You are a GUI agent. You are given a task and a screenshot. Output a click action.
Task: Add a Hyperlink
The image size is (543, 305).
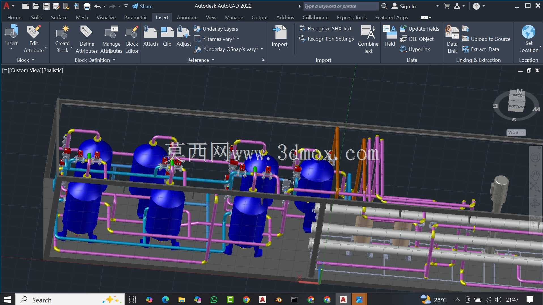click(x=415, y=49)
